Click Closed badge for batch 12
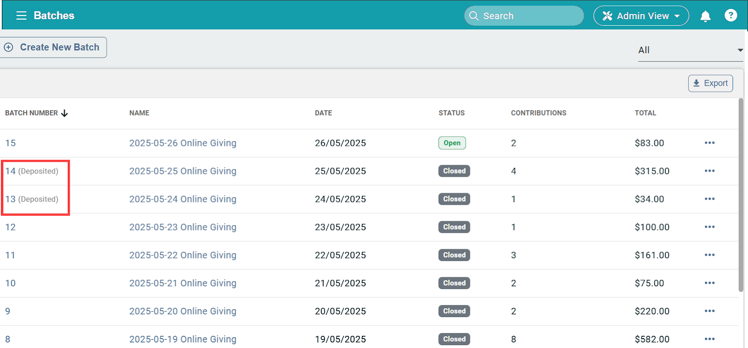 (x=454, y=227)
